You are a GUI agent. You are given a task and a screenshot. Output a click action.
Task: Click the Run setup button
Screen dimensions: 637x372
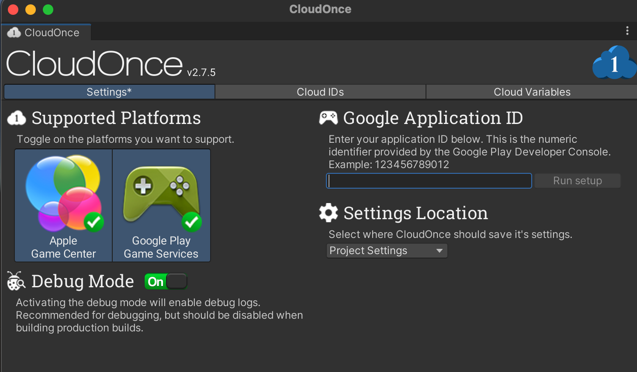coord(577,181)
